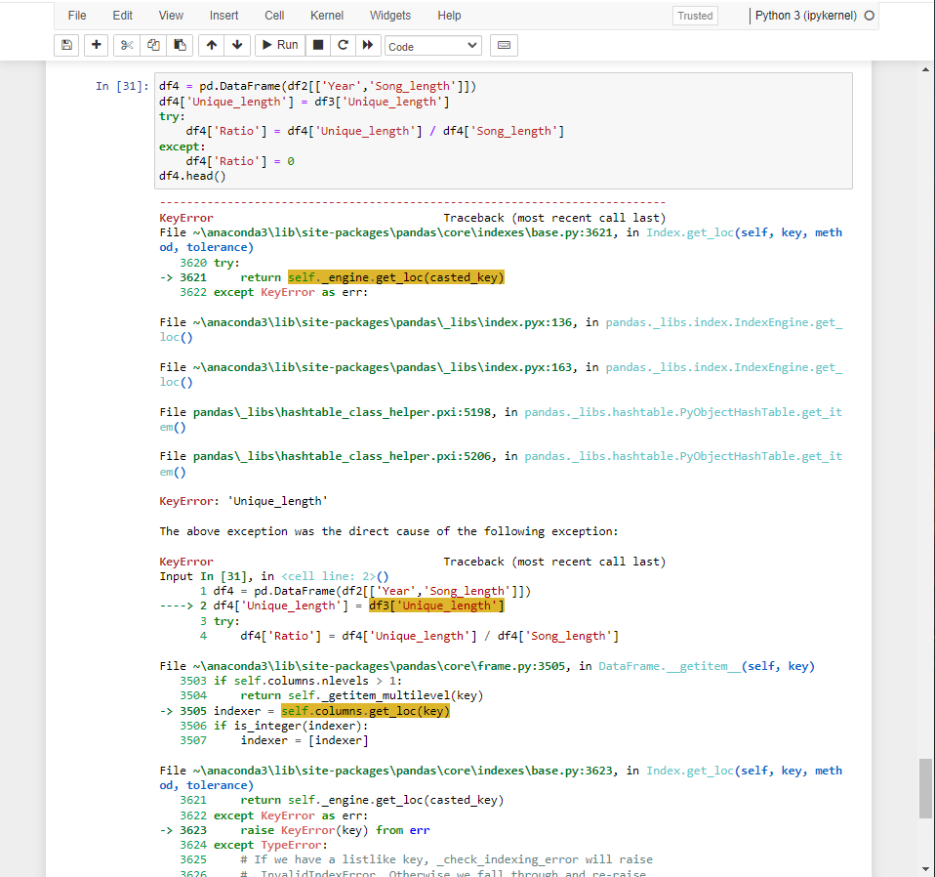This screenshot has width=935, height=877.
Task: Toggle the Trusted notebook indicator
Action: pyautogui.click(x=695, y=16)
